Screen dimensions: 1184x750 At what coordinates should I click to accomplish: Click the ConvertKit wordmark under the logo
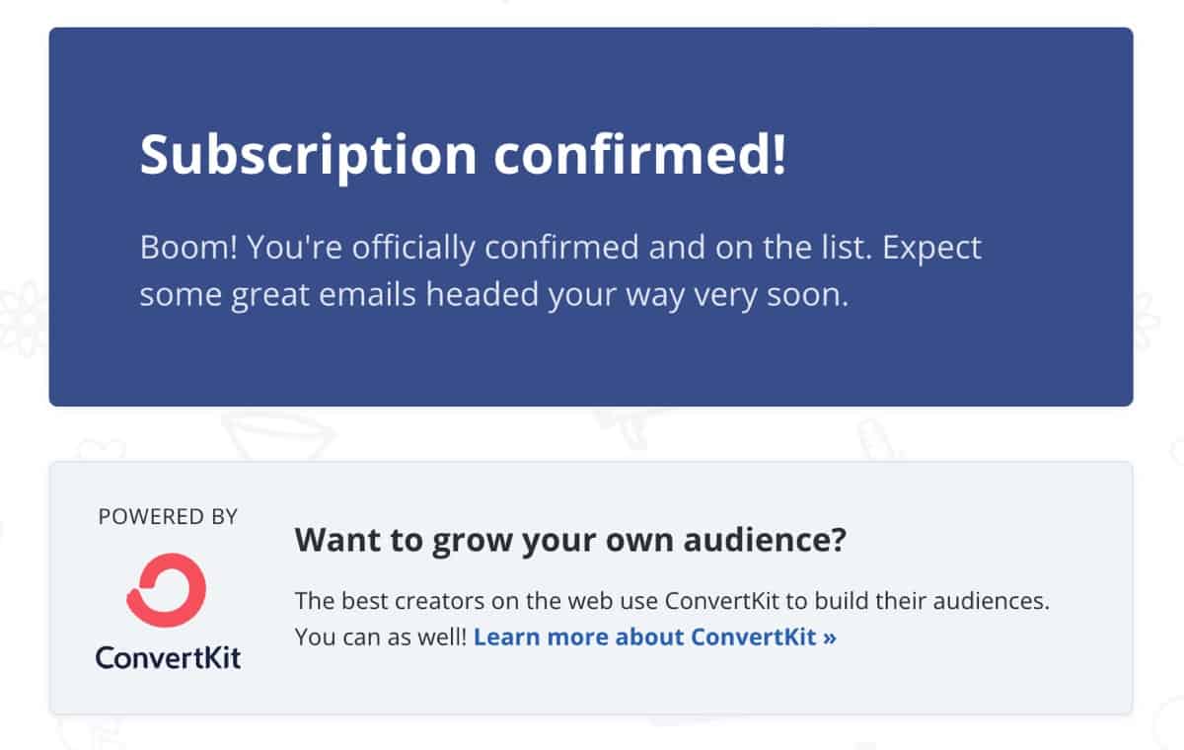pyautogui.click(x=168, y=656)
